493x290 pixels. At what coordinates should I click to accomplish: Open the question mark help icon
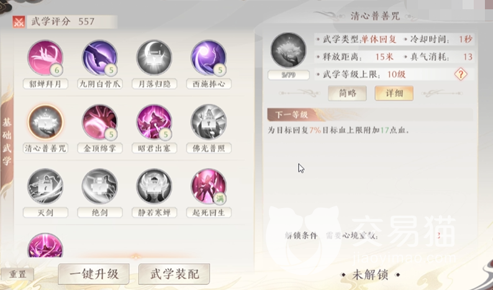[461, 75]
